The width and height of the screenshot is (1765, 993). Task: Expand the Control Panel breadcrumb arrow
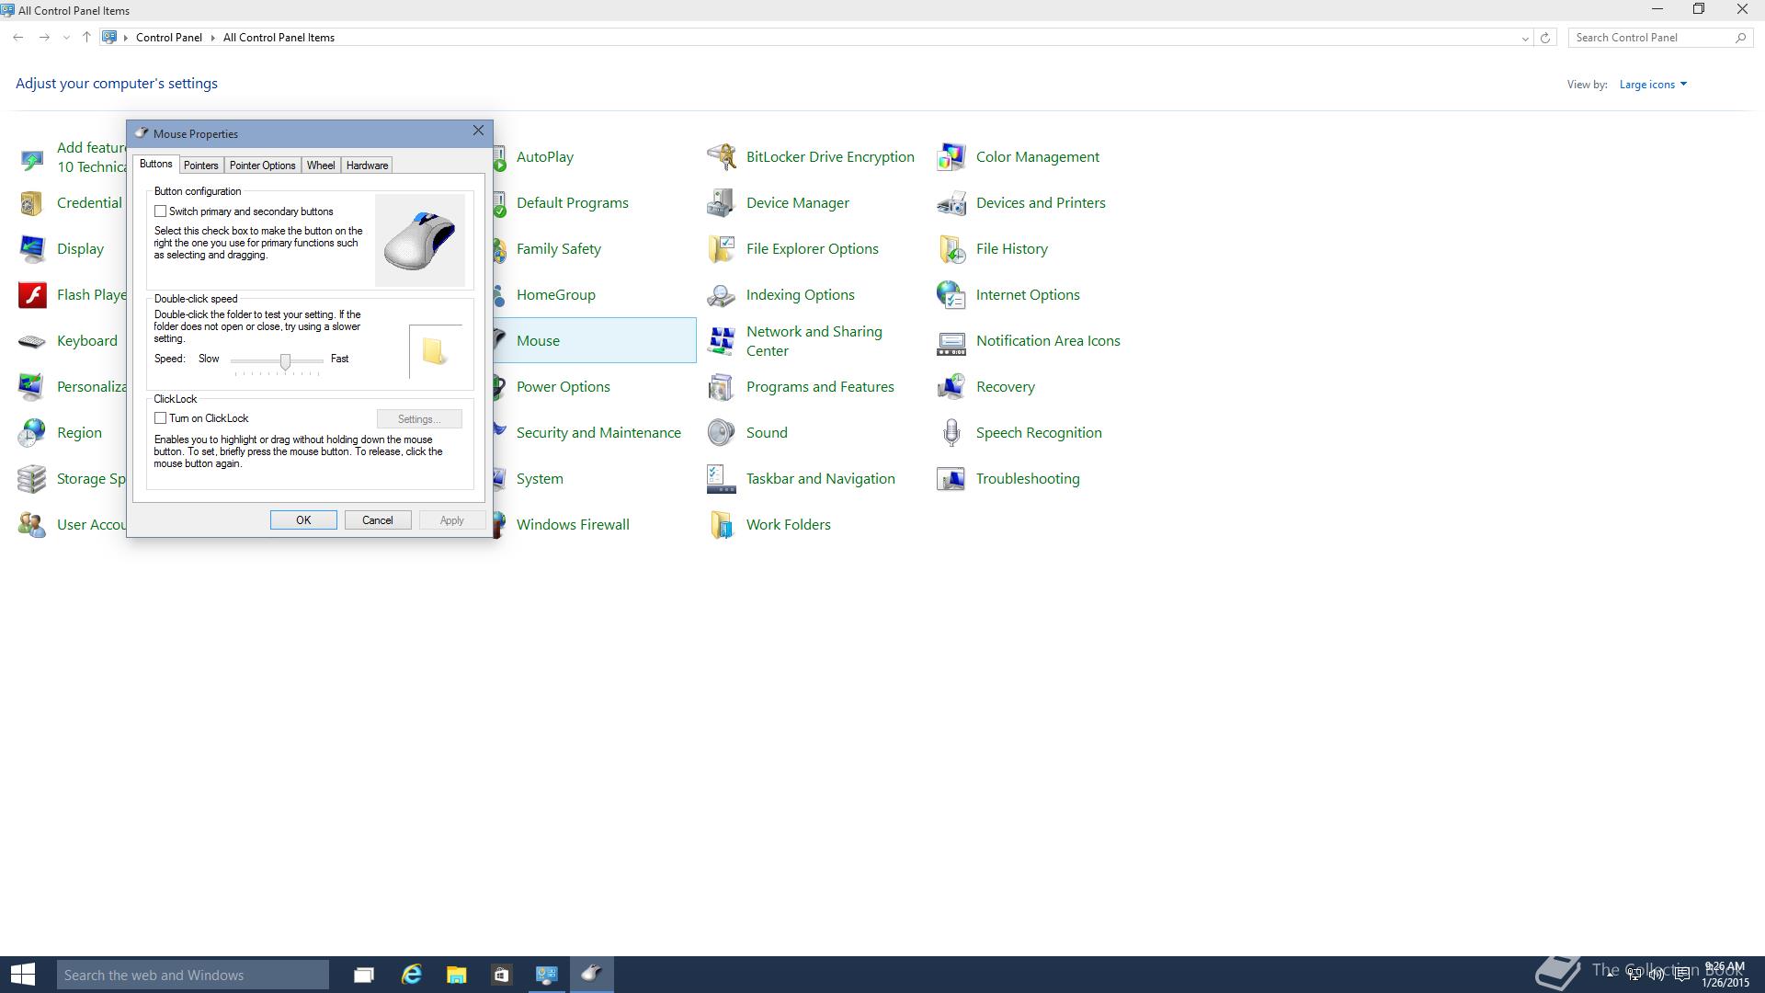(x=212, y=38)
